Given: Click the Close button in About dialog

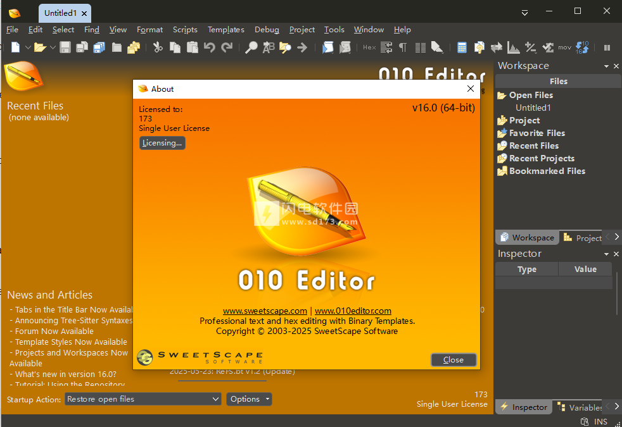Looking at the screenshot, I should (454, 360).
